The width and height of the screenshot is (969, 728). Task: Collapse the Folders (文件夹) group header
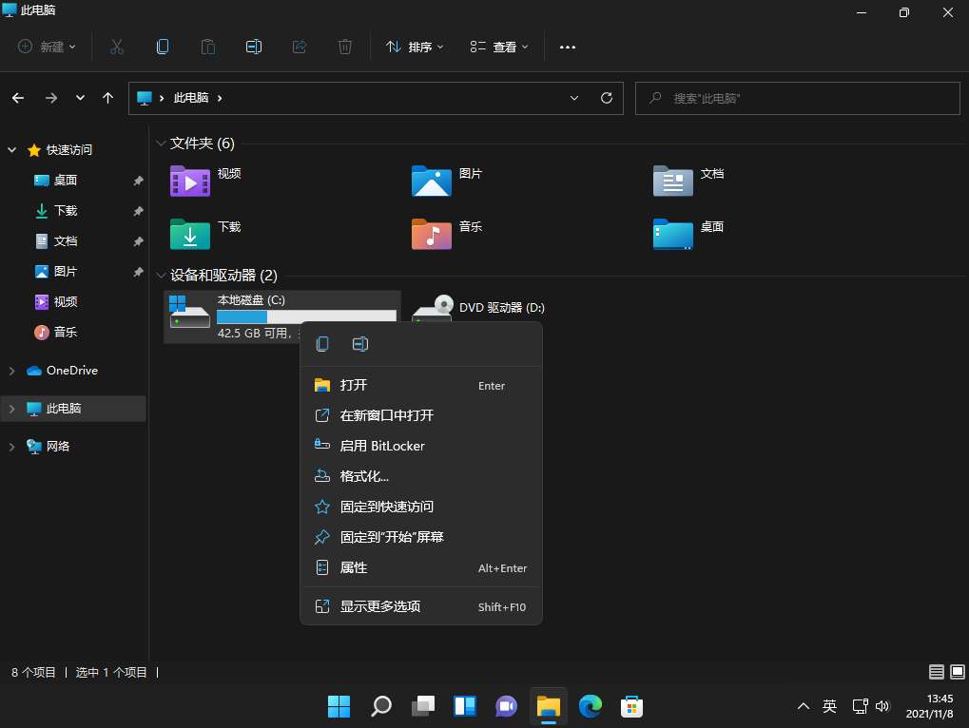click(160, 144)
